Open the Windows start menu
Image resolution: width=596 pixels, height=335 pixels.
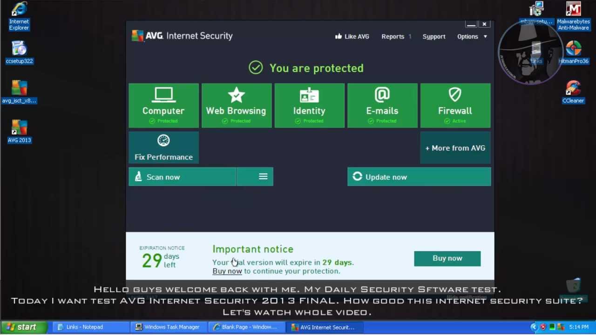(22, 327)
